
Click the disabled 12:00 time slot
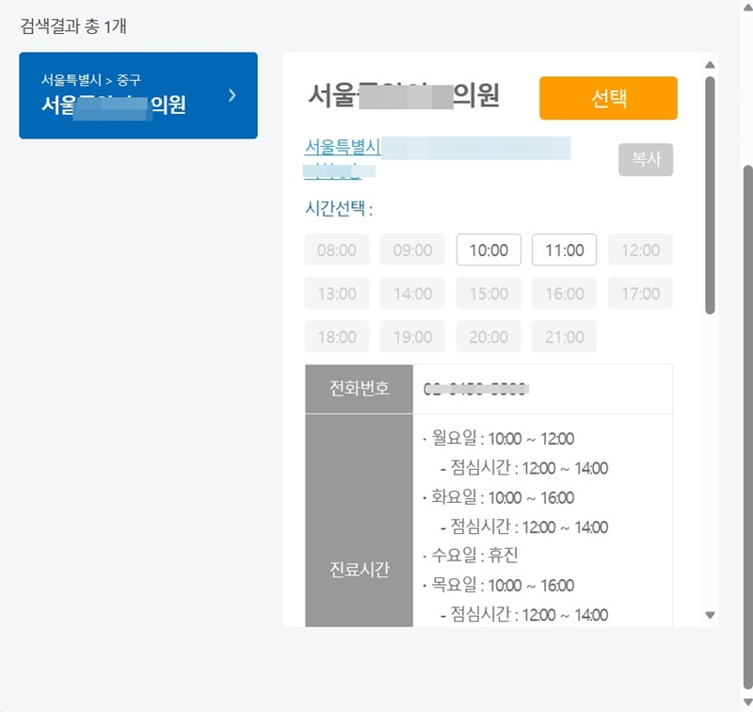coord(640,250)
